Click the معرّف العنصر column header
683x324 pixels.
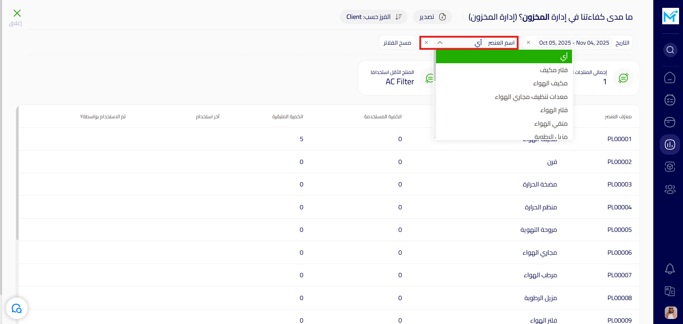coord(618,116)
